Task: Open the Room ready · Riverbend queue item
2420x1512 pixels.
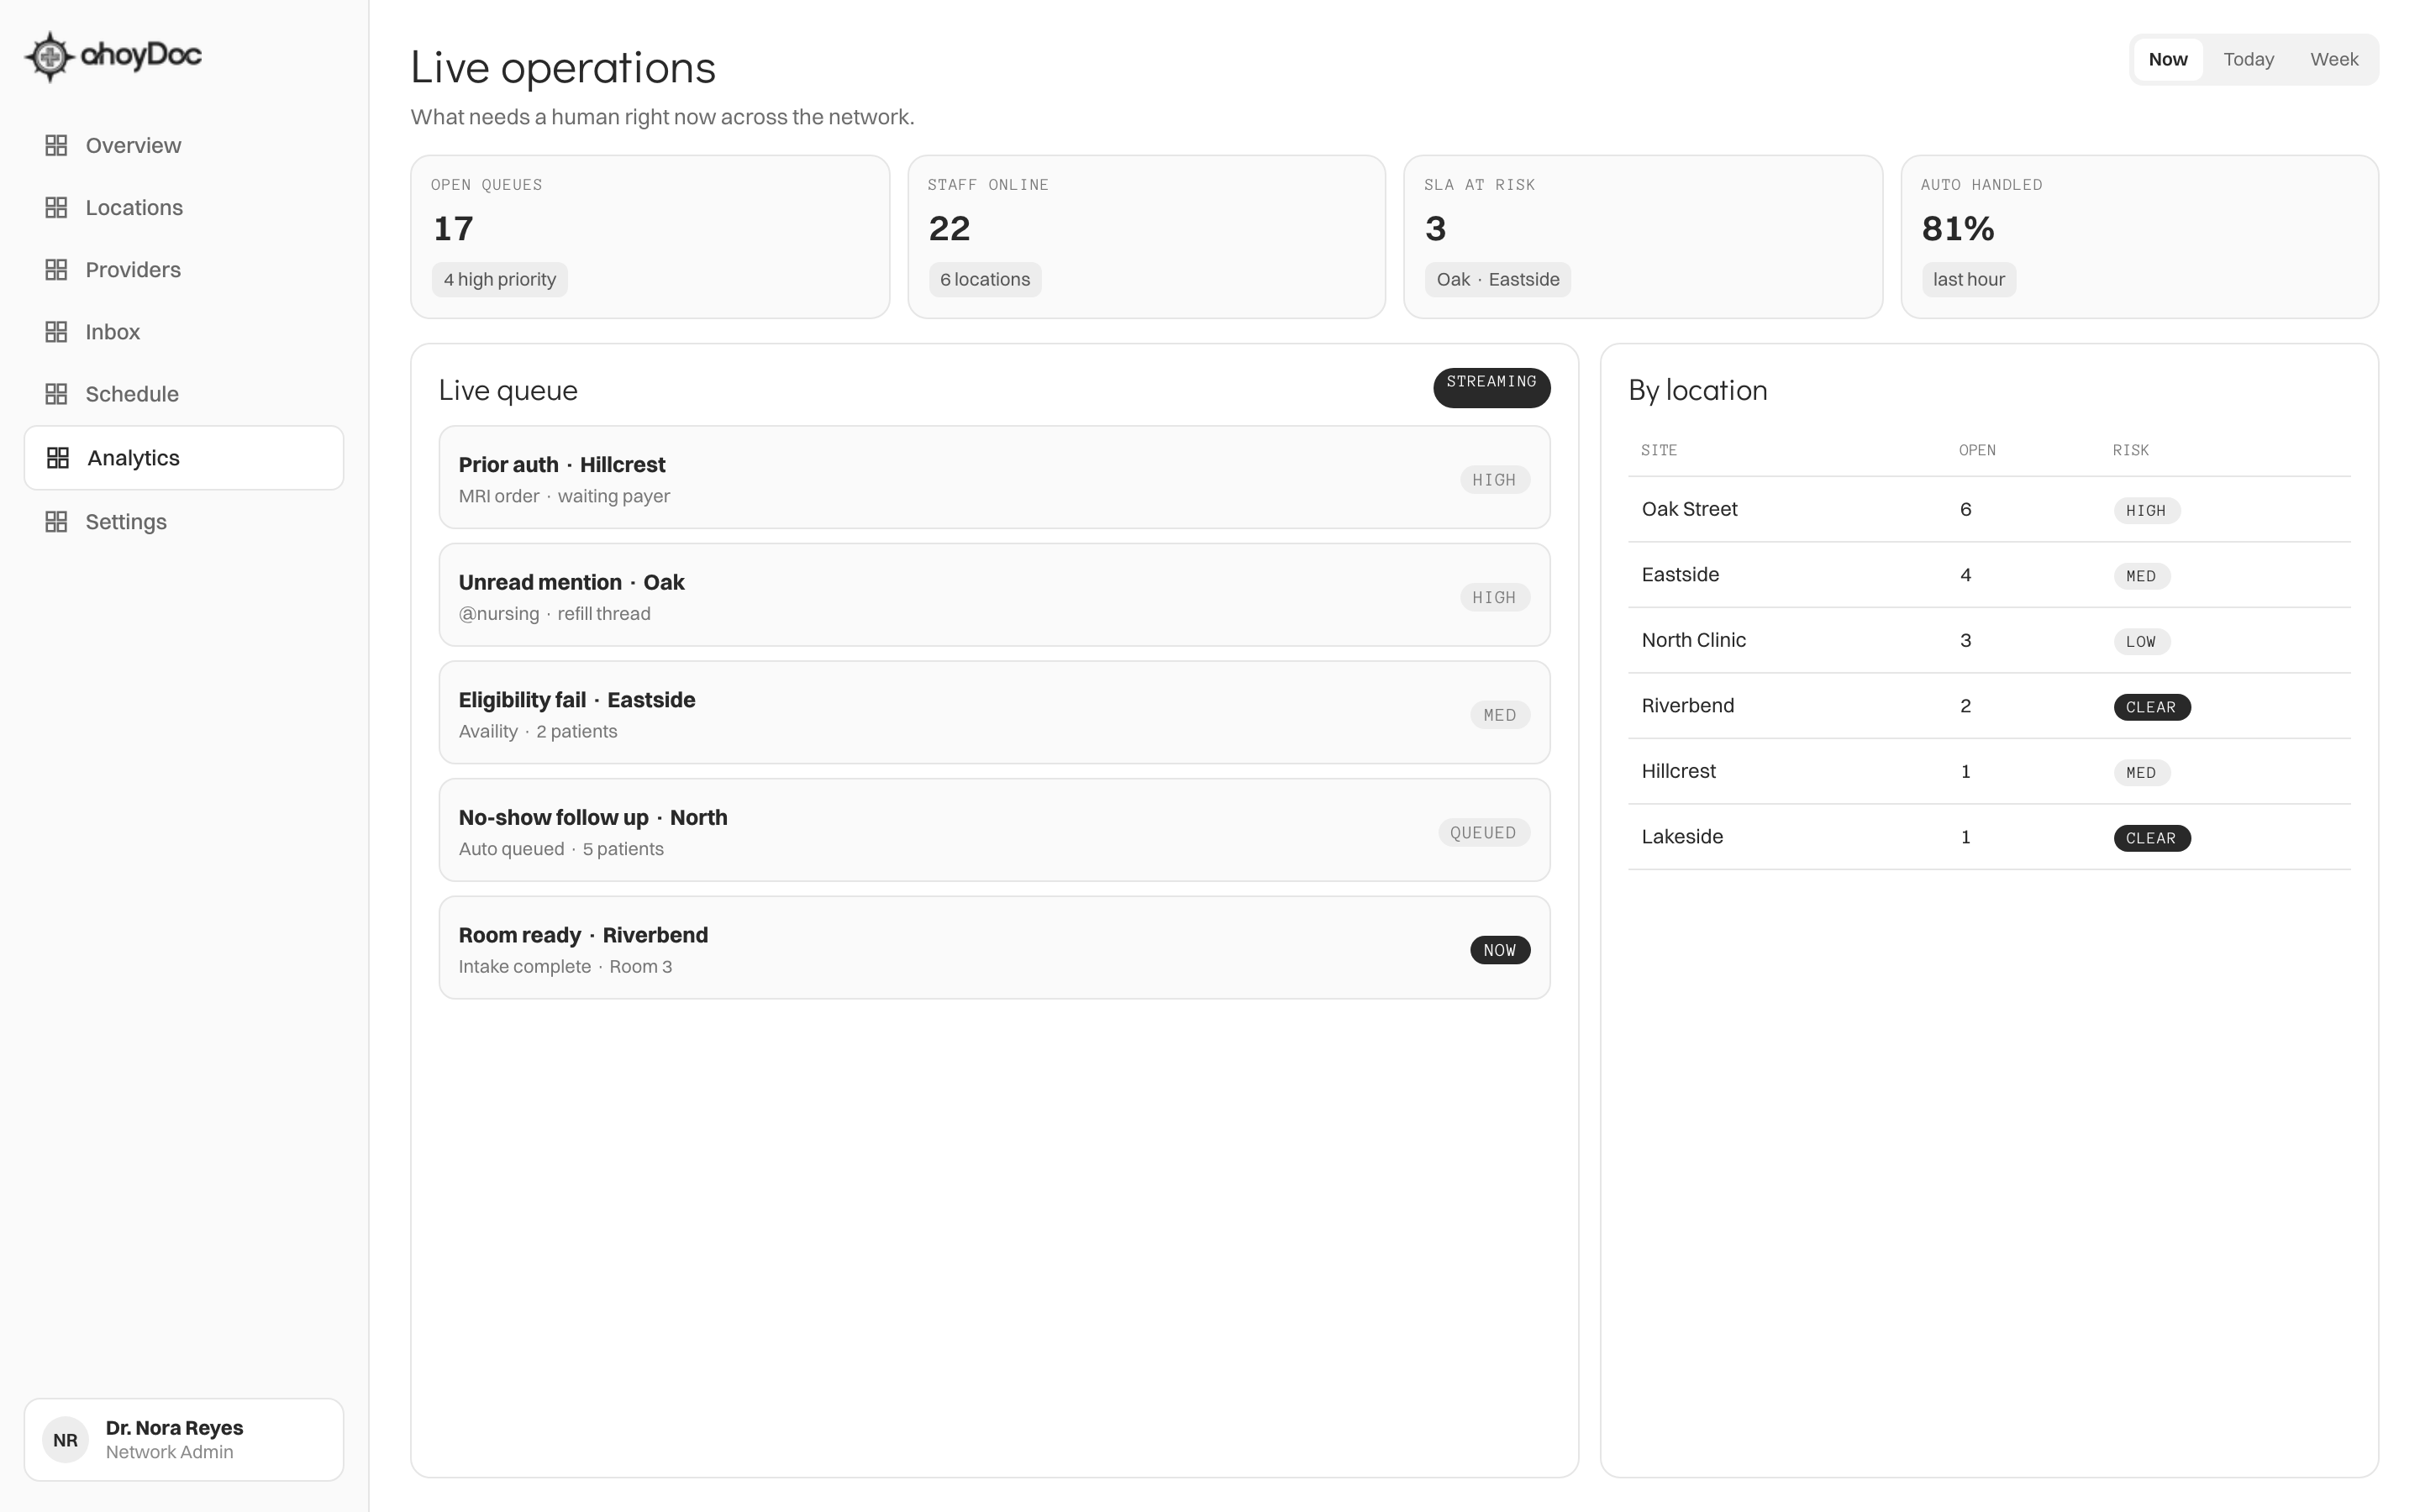Action: click(994, 948)
